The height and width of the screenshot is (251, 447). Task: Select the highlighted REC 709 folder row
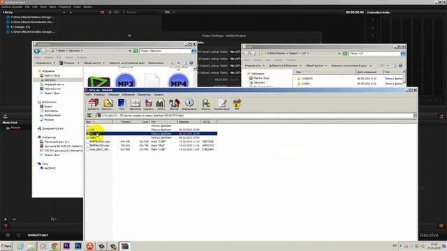pyautogui.click(x=152, y=133)
